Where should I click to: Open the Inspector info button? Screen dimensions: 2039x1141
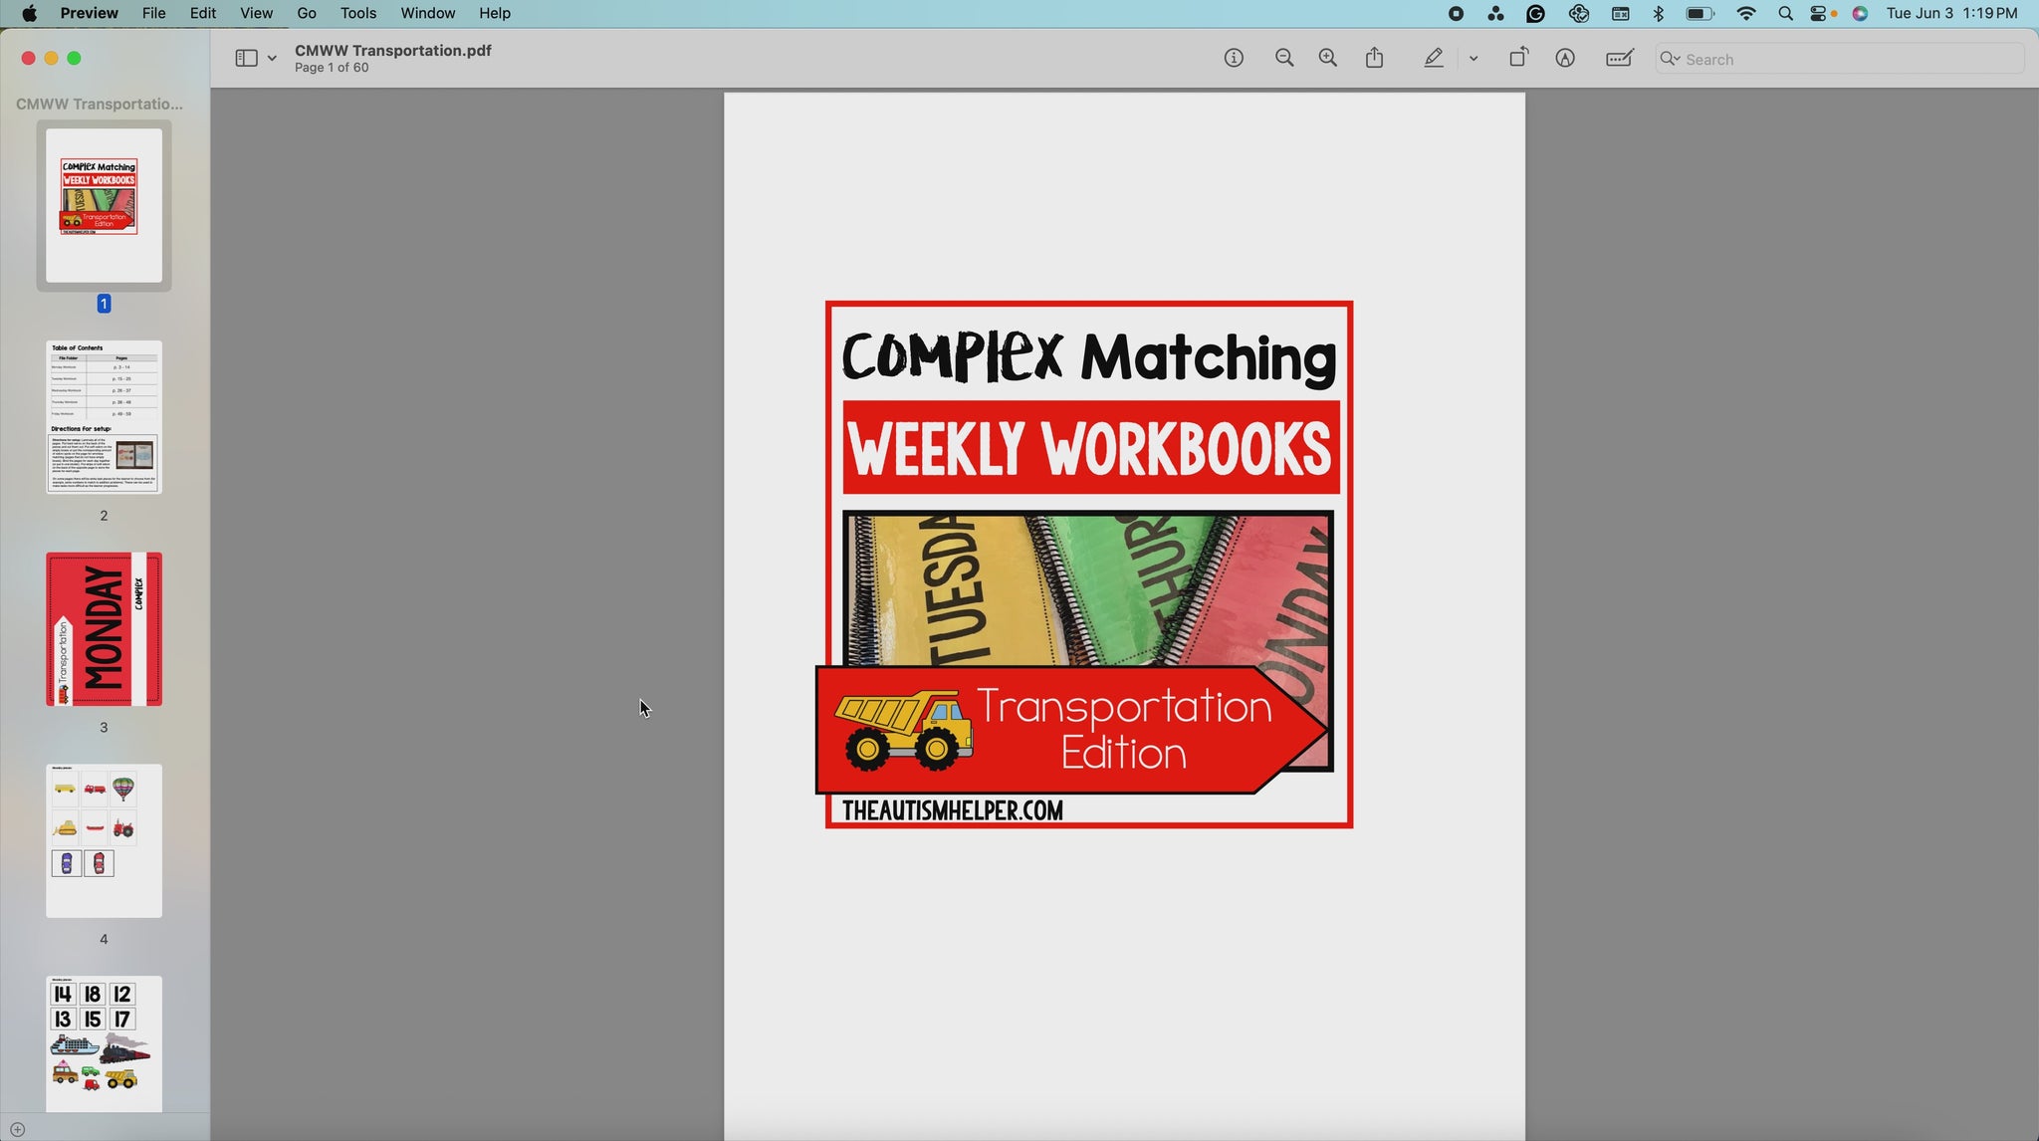1234,59
